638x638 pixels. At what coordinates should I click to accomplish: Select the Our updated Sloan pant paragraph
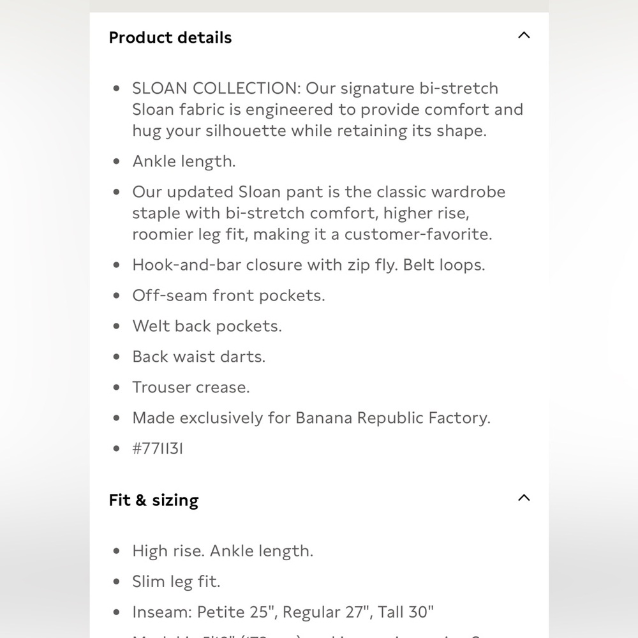click(318, 213)
